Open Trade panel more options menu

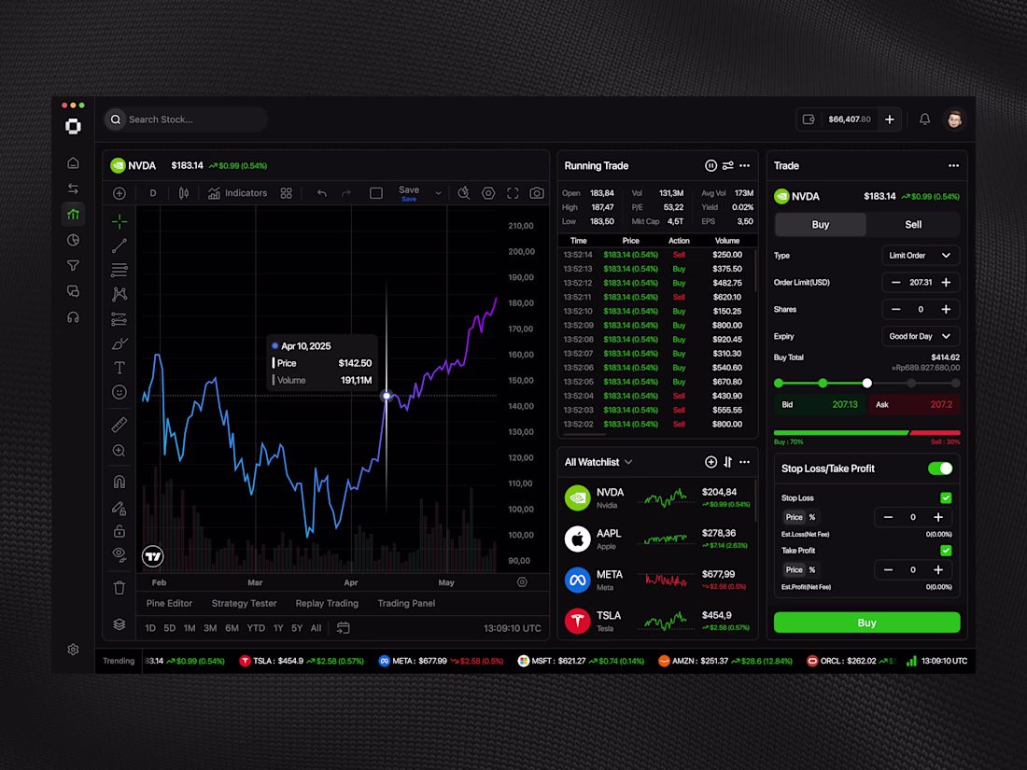coord(953,165)
